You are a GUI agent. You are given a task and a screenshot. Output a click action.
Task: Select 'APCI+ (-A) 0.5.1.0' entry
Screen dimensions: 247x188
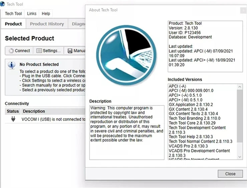[x=185, y=95]
